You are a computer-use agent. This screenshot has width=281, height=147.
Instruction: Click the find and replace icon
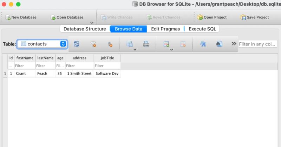point(219,44)
